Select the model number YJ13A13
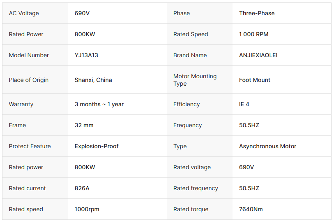Image resolution: width=334 pixels, height=224 pixels. (x=86, y=55)
